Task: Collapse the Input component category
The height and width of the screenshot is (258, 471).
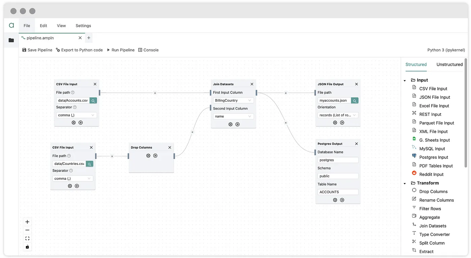Action: pos(405,81)
